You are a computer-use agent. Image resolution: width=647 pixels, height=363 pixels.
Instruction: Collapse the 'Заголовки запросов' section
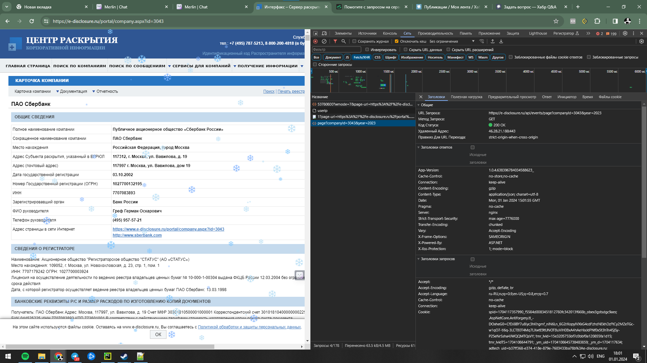(419, 259)
